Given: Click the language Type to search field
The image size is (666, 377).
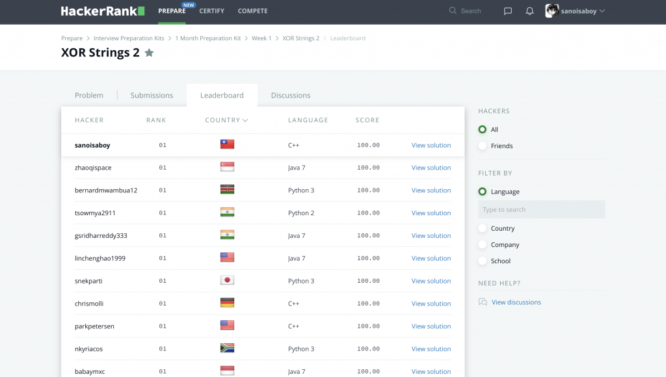Looking at the screenshot, I should tap(542, 209).
